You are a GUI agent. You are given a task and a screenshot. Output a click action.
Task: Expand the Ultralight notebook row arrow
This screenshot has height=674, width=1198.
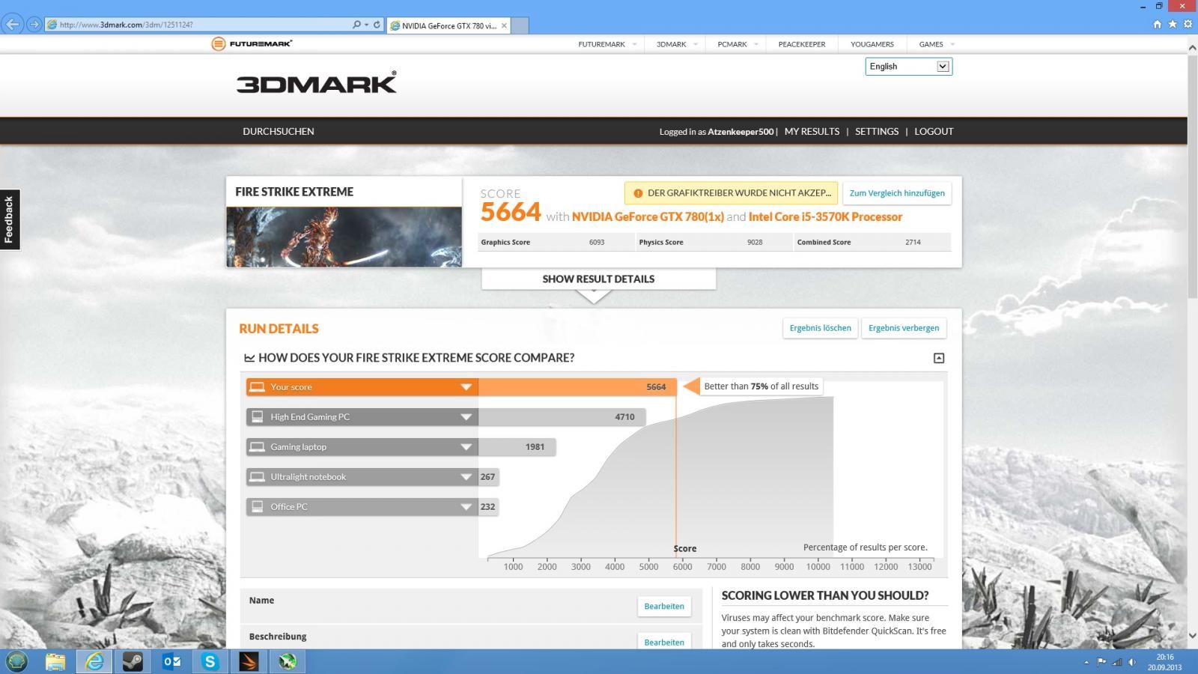[466, 477]
